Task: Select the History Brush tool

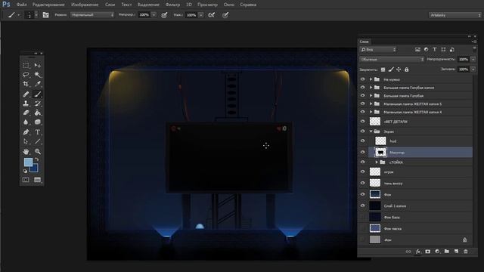Action: tap(38, 104)
